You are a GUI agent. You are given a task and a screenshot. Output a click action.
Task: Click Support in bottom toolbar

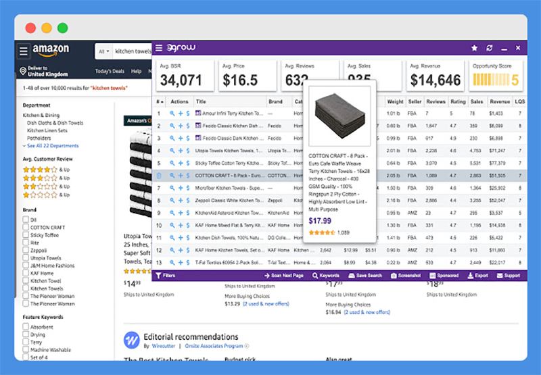point(509,276)
